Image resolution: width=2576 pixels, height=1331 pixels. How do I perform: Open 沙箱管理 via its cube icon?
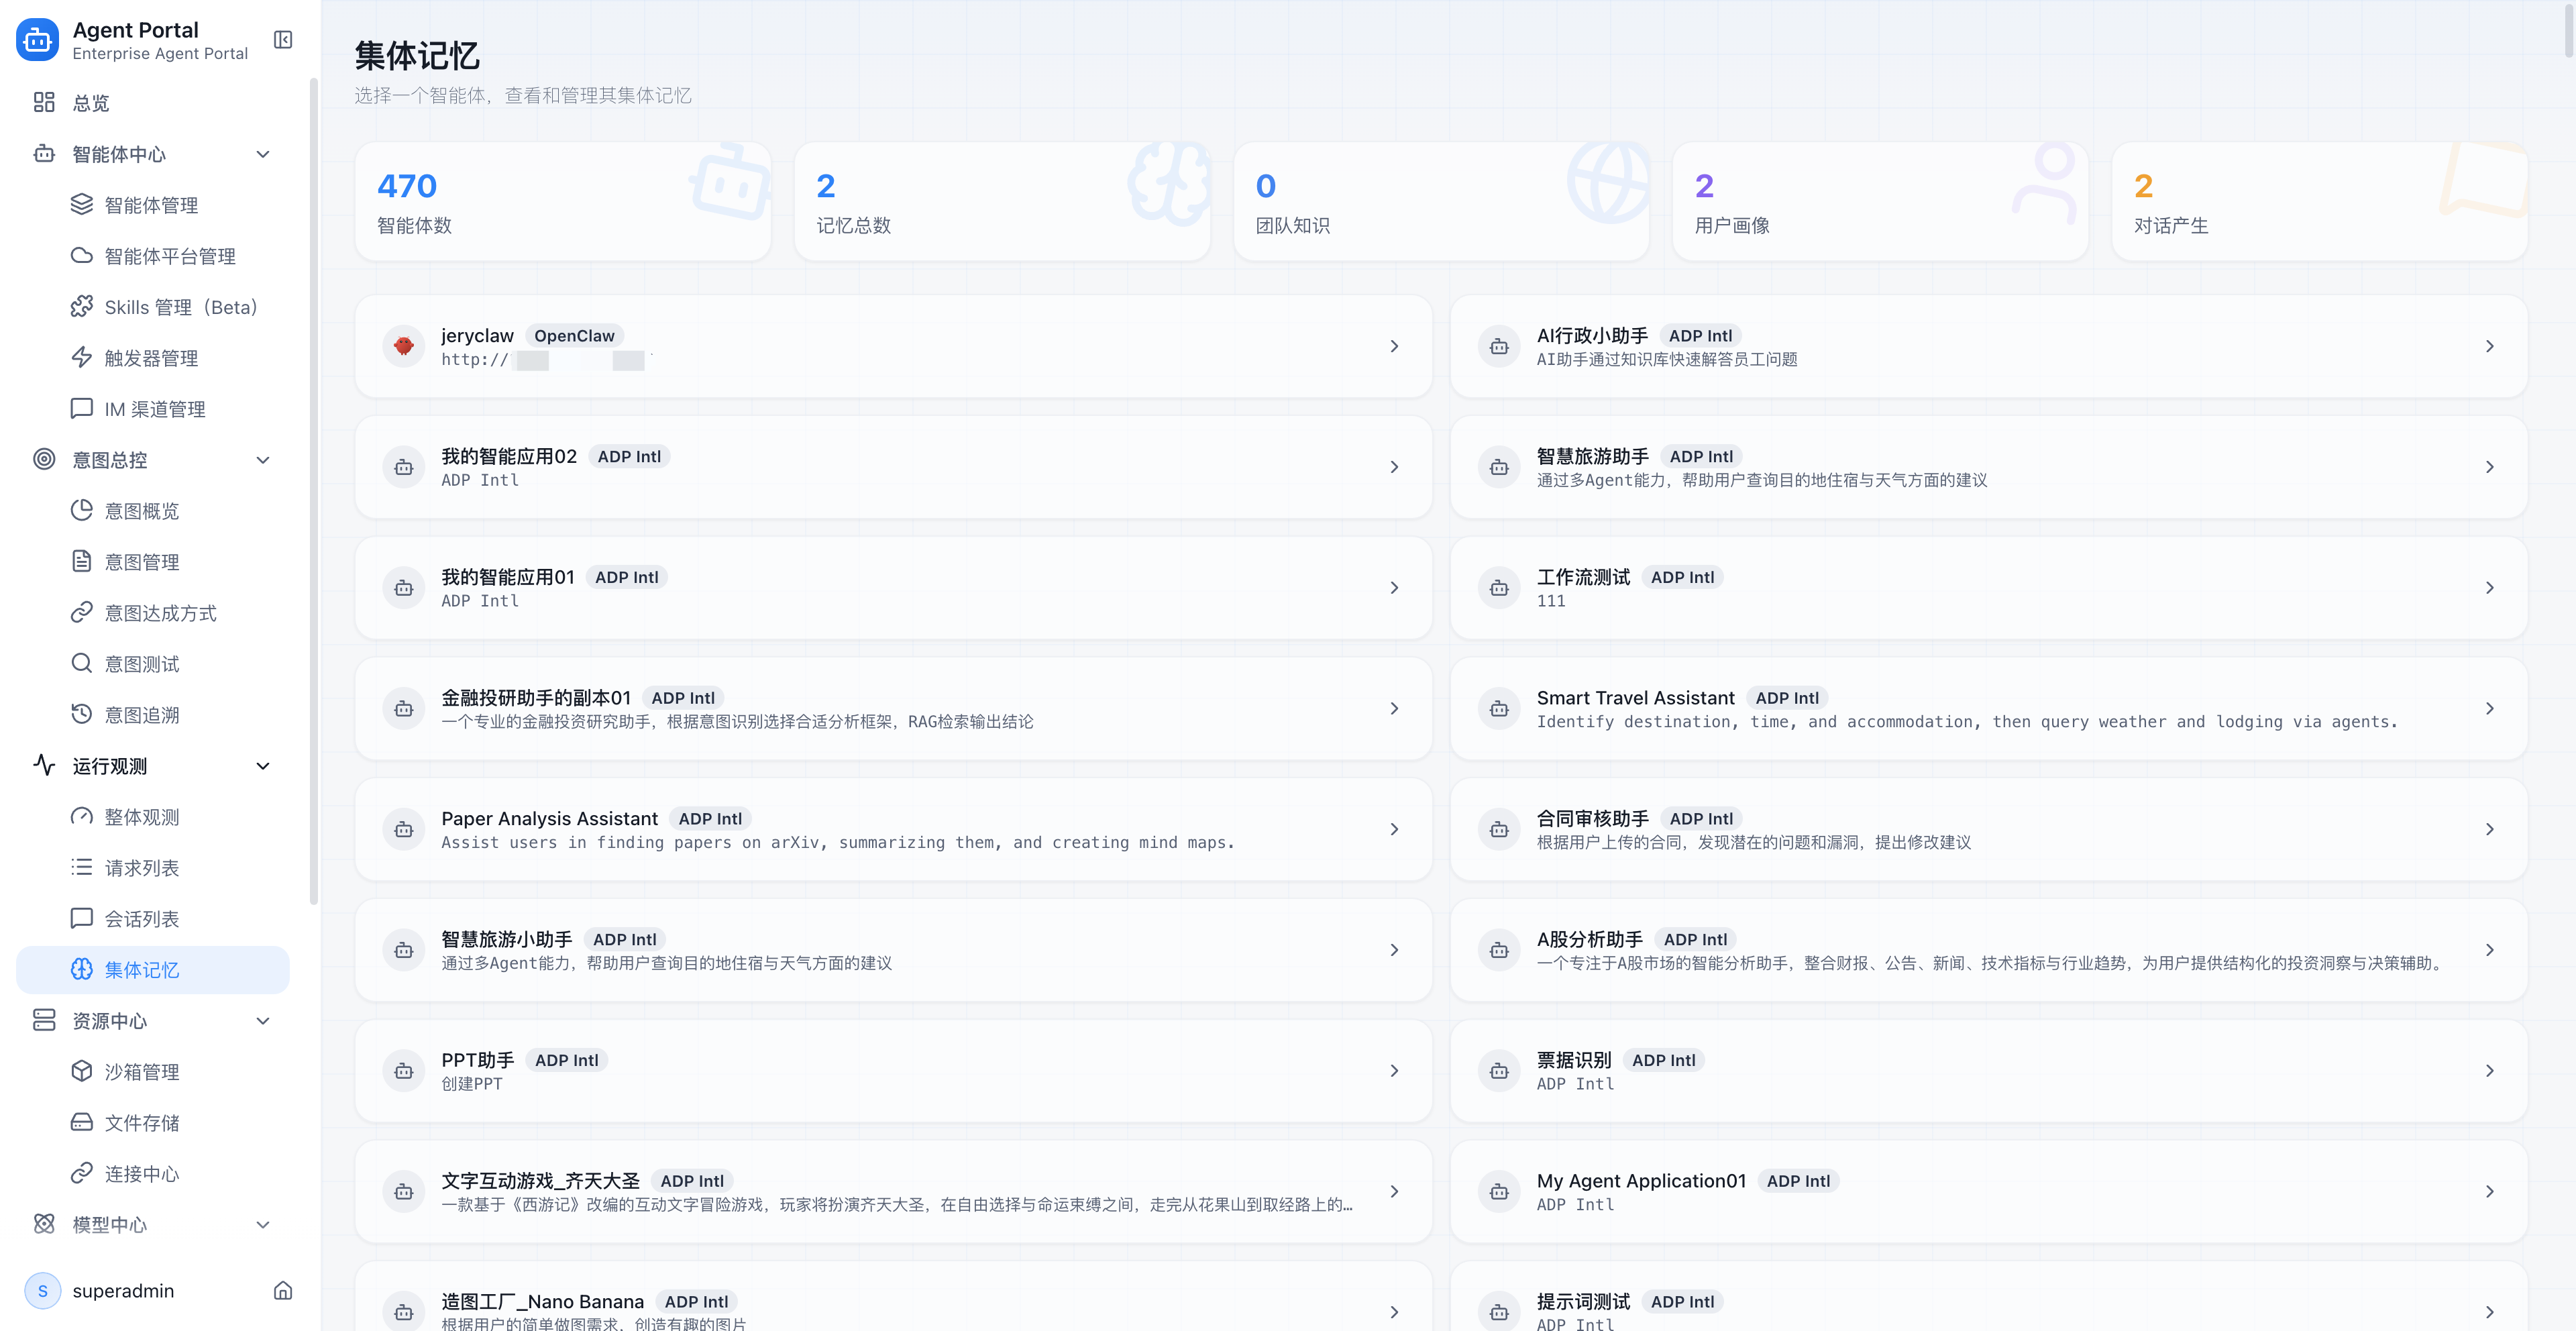point(82,1071)
